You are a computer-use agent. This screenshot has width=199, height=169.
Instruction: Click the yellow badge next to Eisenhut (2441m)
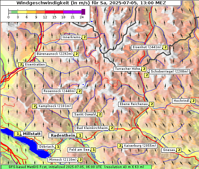coord(165,47)
